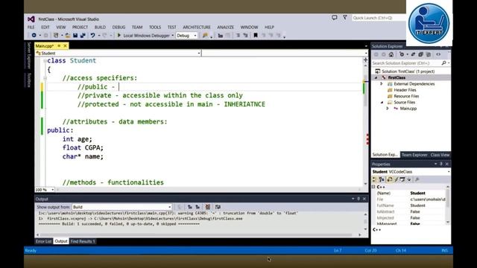Close the Main.cpp editor tab
477x268 pixels.
(x=65, y=46)
